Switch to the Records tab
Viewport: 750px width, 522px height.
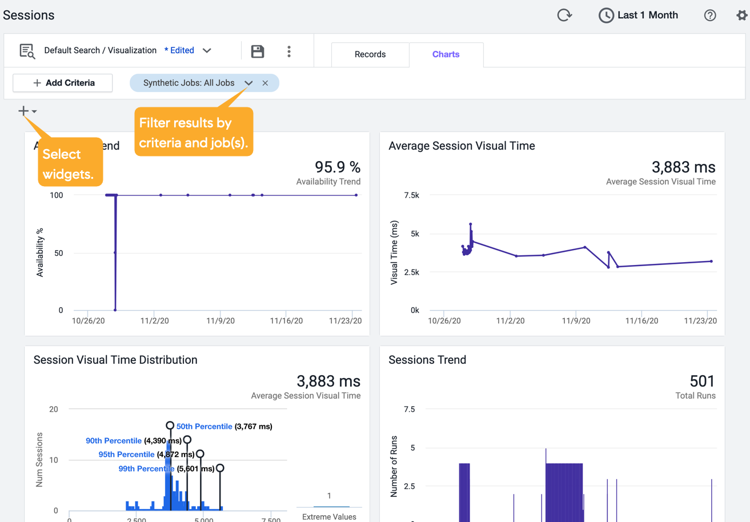[370, 54]
